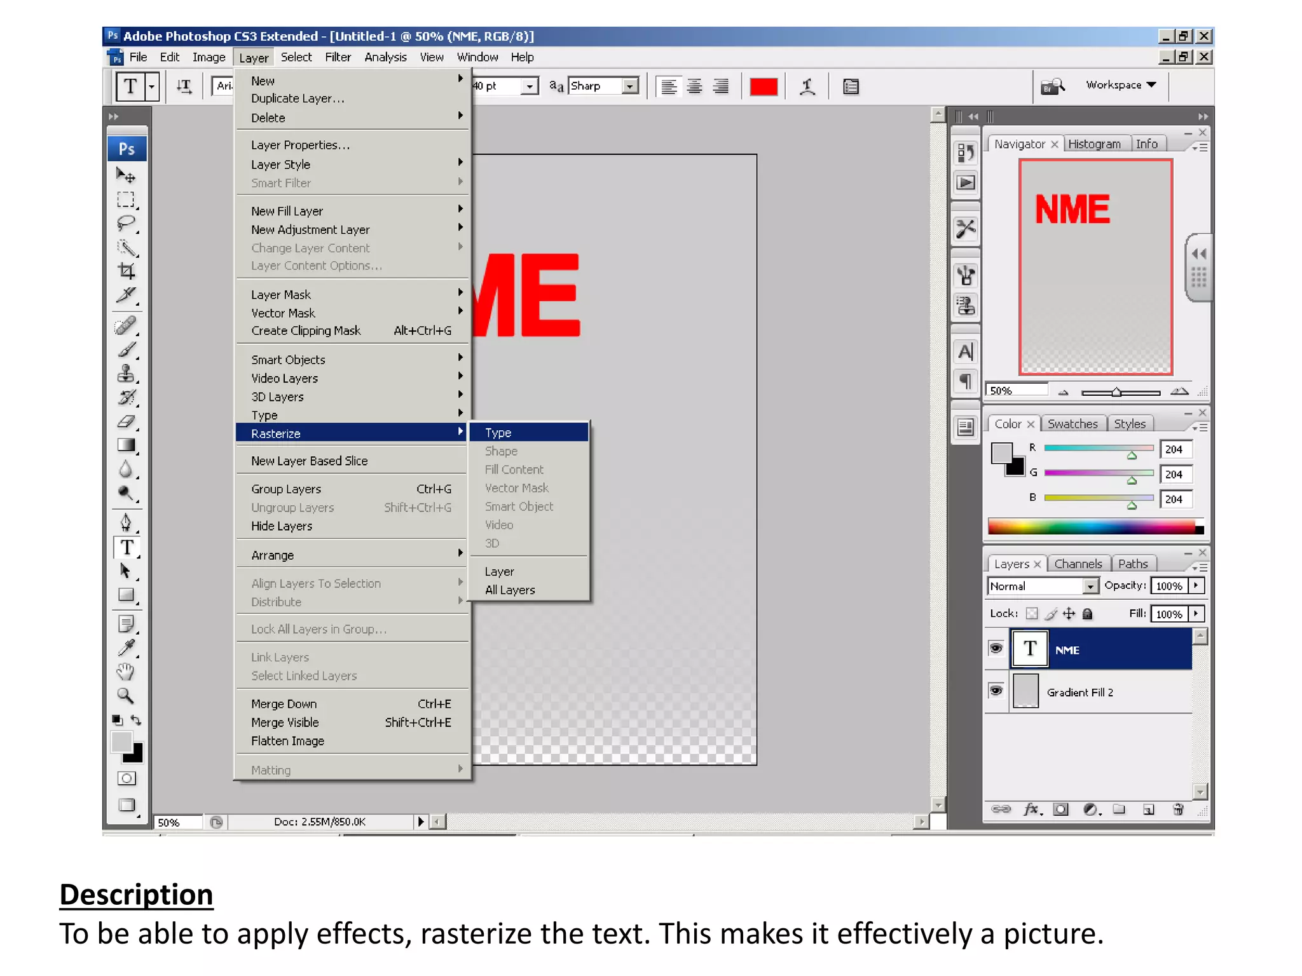Click the Navigator zoom percentage field
Image resolution: width=1302 pixels, height=976 pixels.
1016,391
